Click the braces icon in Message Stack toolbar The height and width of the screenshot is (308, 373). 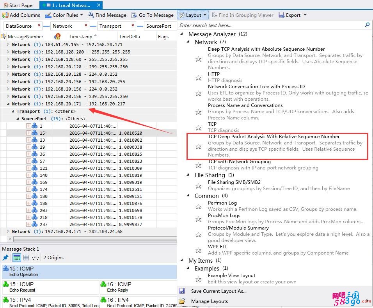[36, 258]
